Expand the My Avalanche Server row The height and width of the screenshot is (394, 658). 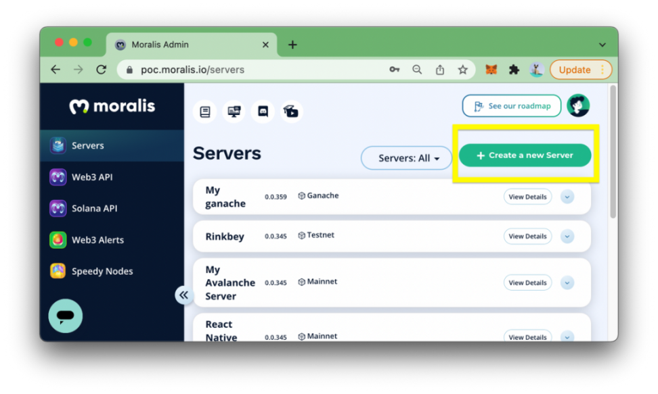(567, 282)
